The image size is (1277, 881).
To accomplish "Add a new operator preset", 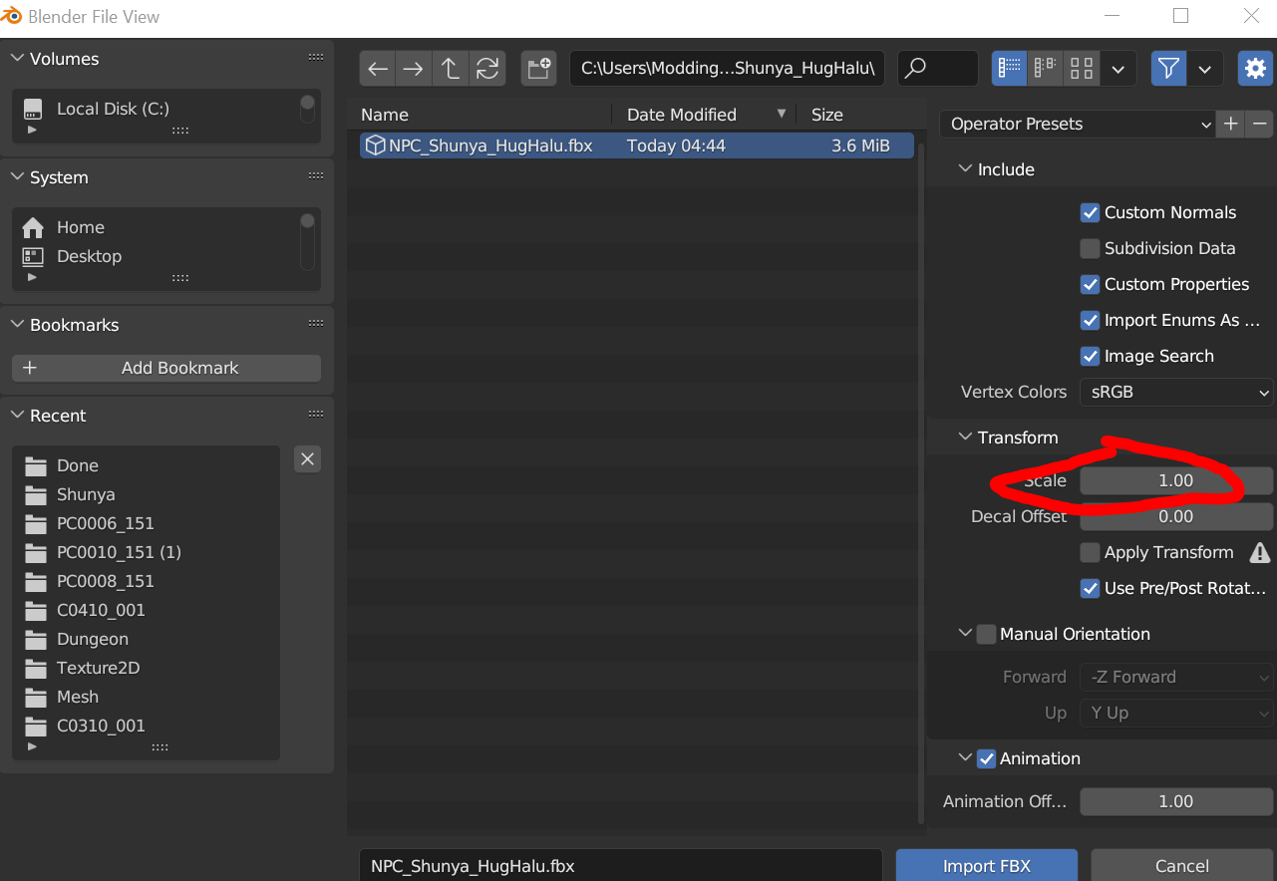I will [1231, 124].
